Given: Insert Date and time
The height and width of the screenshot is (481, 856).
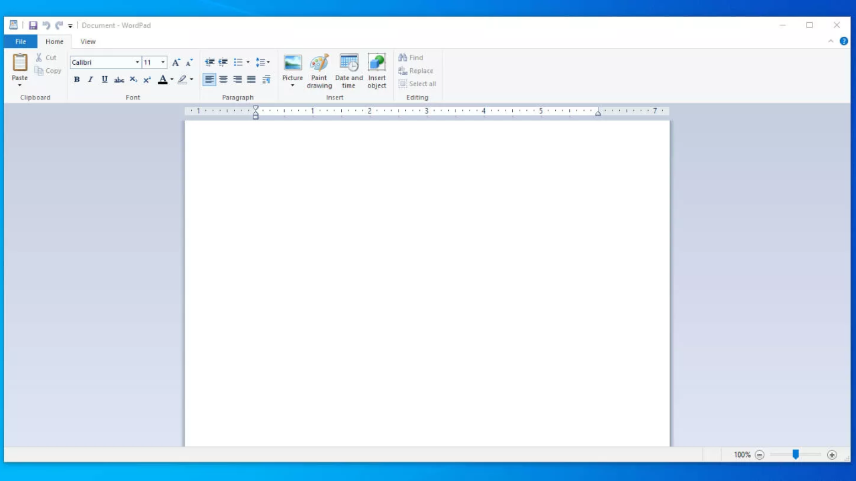Looking at the screenshot, I should tap(349, 71).
